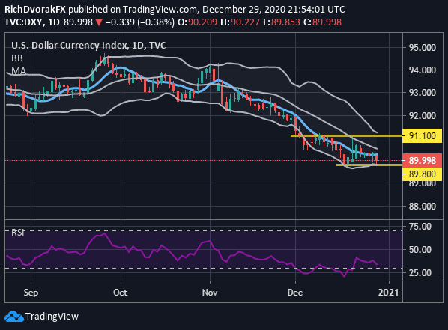This screenshot has height=330, width=448.
Task: Select the BB indicator label
Action: tap(17, 58)
